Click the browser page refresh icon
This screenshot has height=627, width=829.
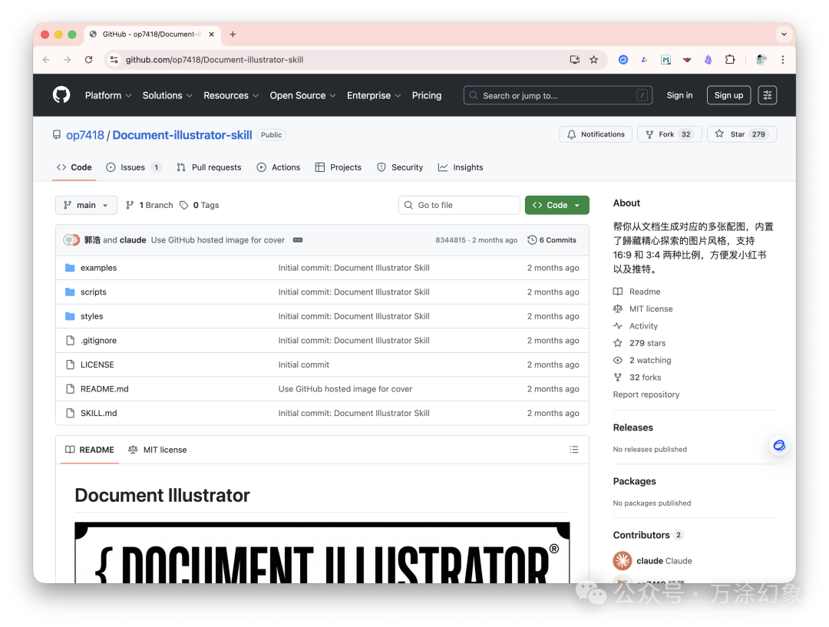pyautogui.click(x=88, y=59)
